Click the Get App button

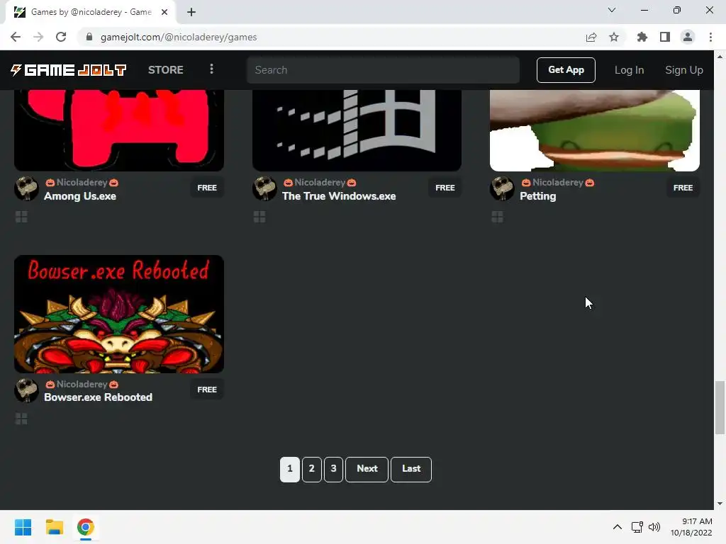click(566, 70)
